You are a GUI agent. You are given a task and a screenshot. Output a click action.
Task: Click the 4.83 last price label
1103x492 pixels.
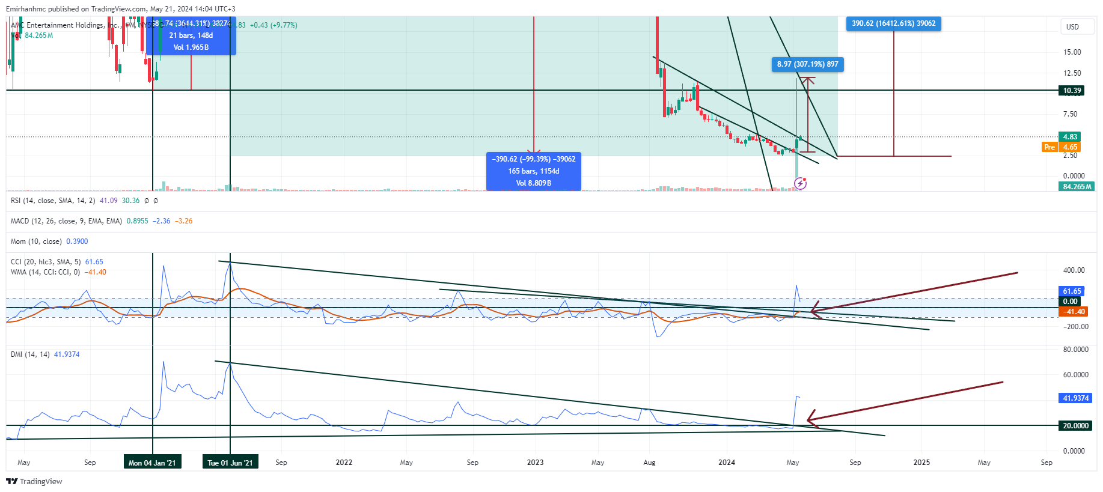coord(1070,137)
